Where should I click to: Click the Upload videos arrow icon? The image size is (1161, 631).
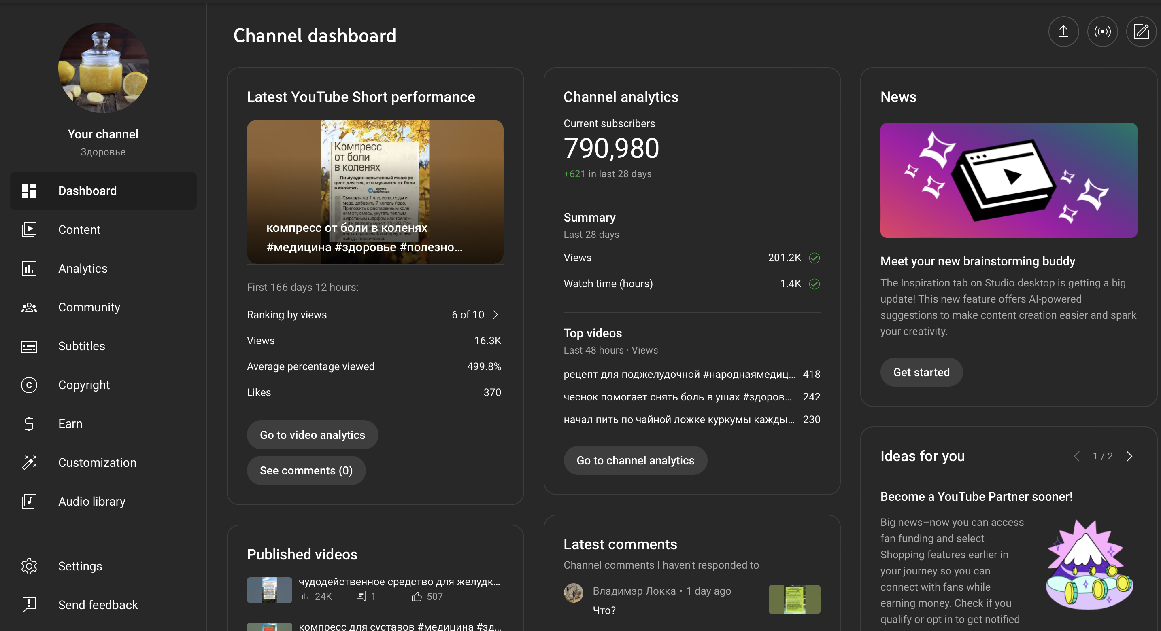[x=1063, y=32]
